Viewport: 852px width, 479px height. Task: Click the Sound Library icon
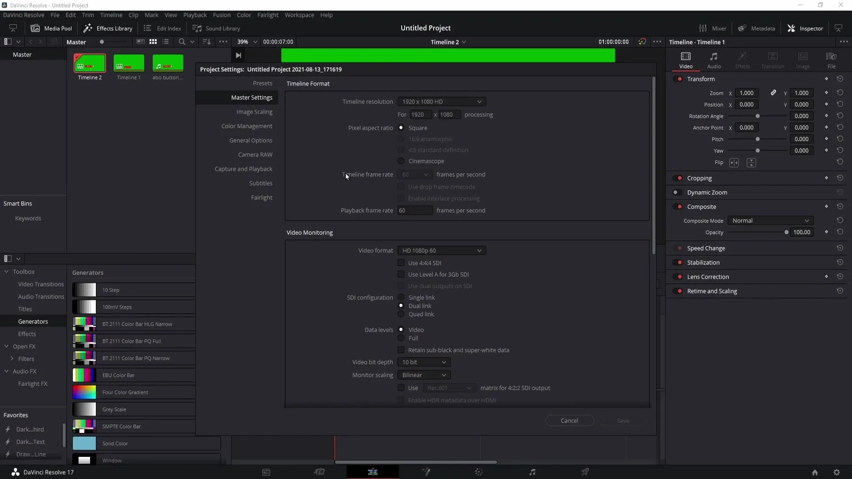[x=197, y=28]
